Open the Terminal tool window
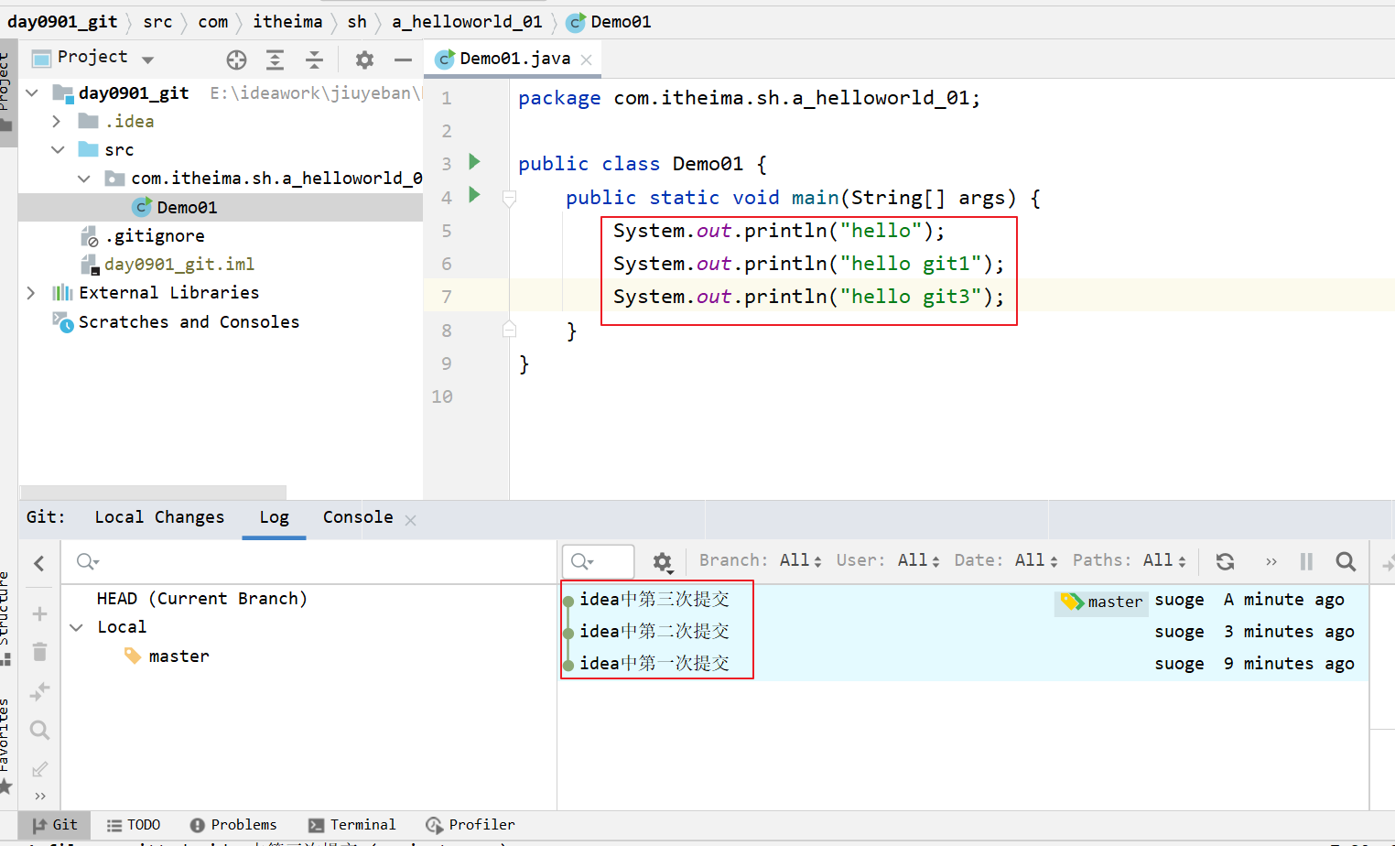This screenshot has width=1395, height=846. click(352, 825)
